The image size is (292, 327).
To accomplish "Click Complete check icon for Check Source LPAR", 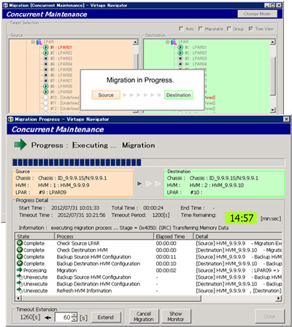I will pyautogui.click(x=20, y=243).
